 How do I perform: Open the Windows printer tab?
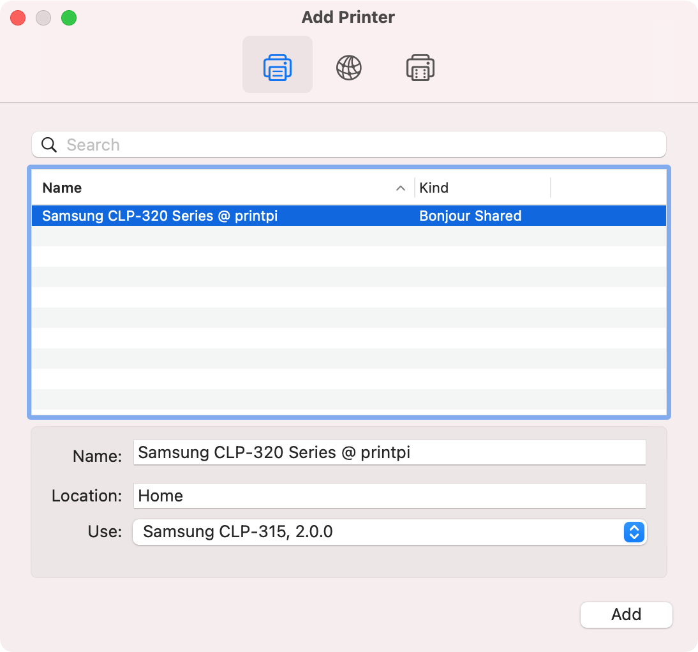pos(420,66)
